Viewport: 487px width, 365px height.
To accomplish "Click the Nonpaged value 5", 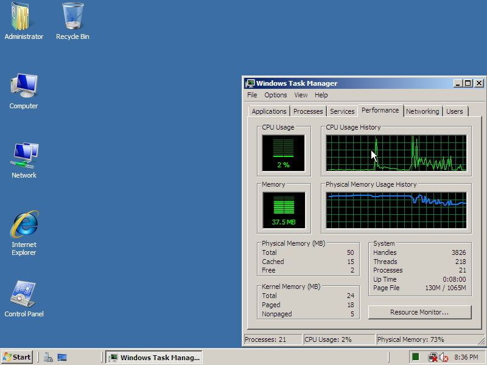I will (x=352, y=314).
